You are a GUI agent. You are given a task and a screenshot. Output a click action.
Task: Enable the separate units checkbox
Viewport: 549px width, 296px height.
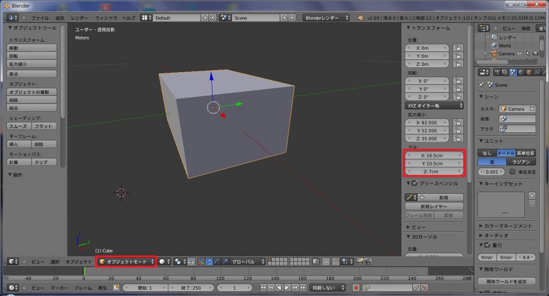(x=512, y=172)
